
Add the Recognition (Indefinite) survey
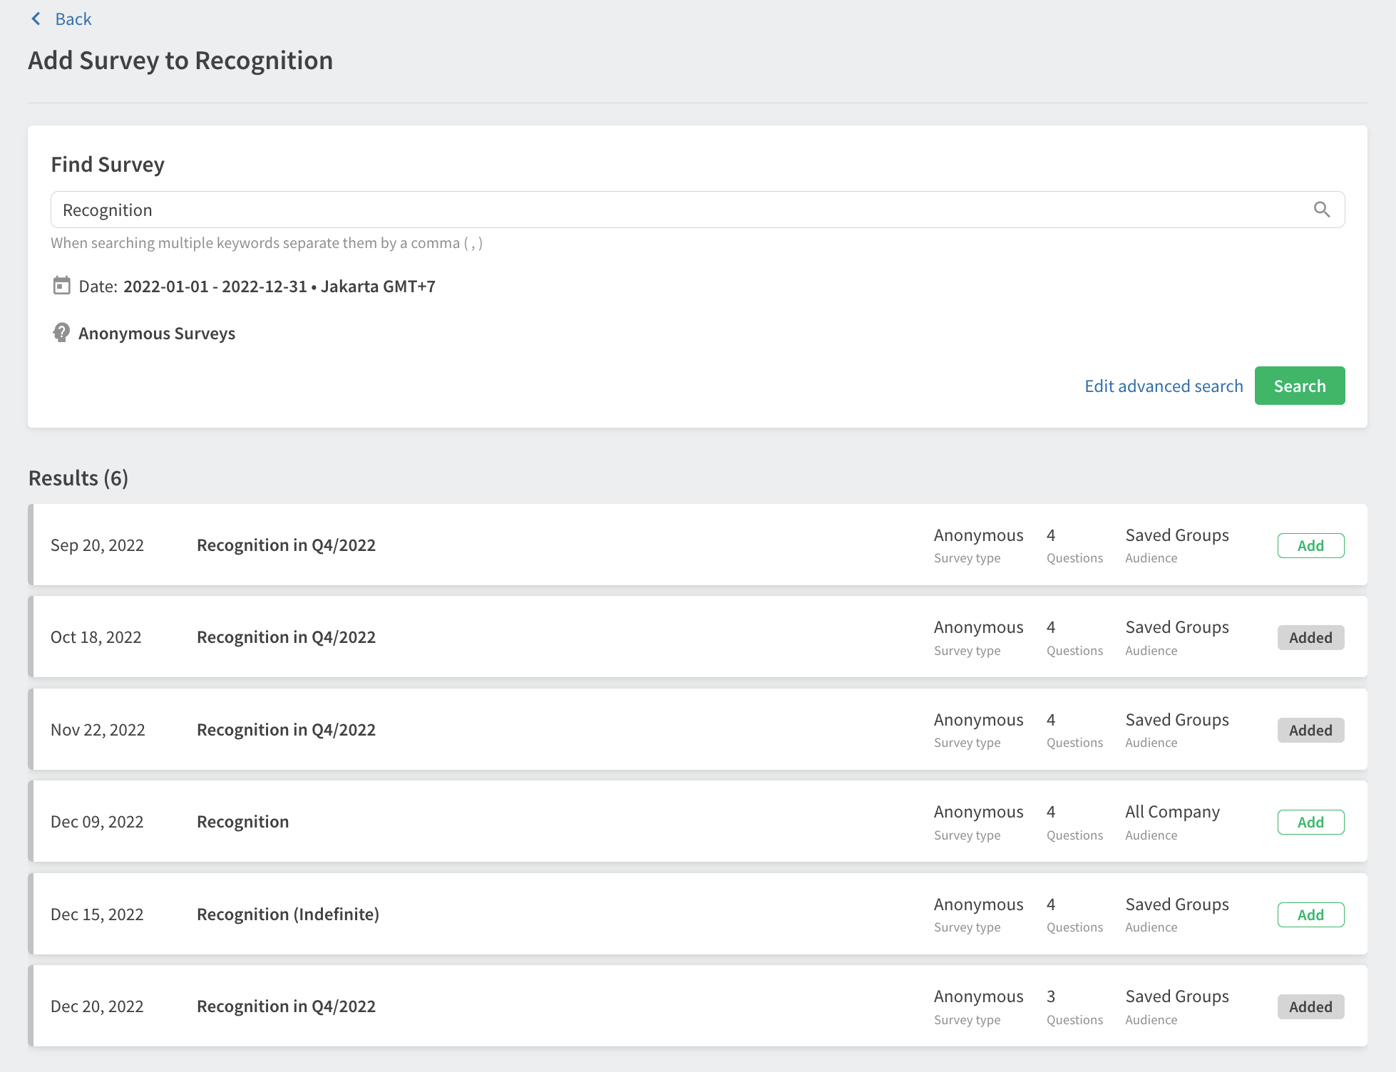coord(1310,914)
